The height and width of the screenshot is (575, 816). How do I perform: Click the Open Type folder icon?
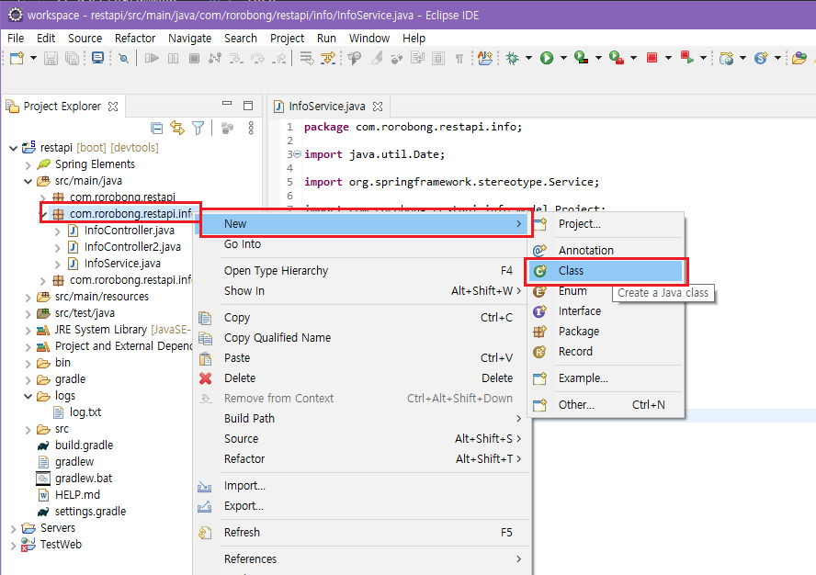pyautogui.click(x=799, y=58)
